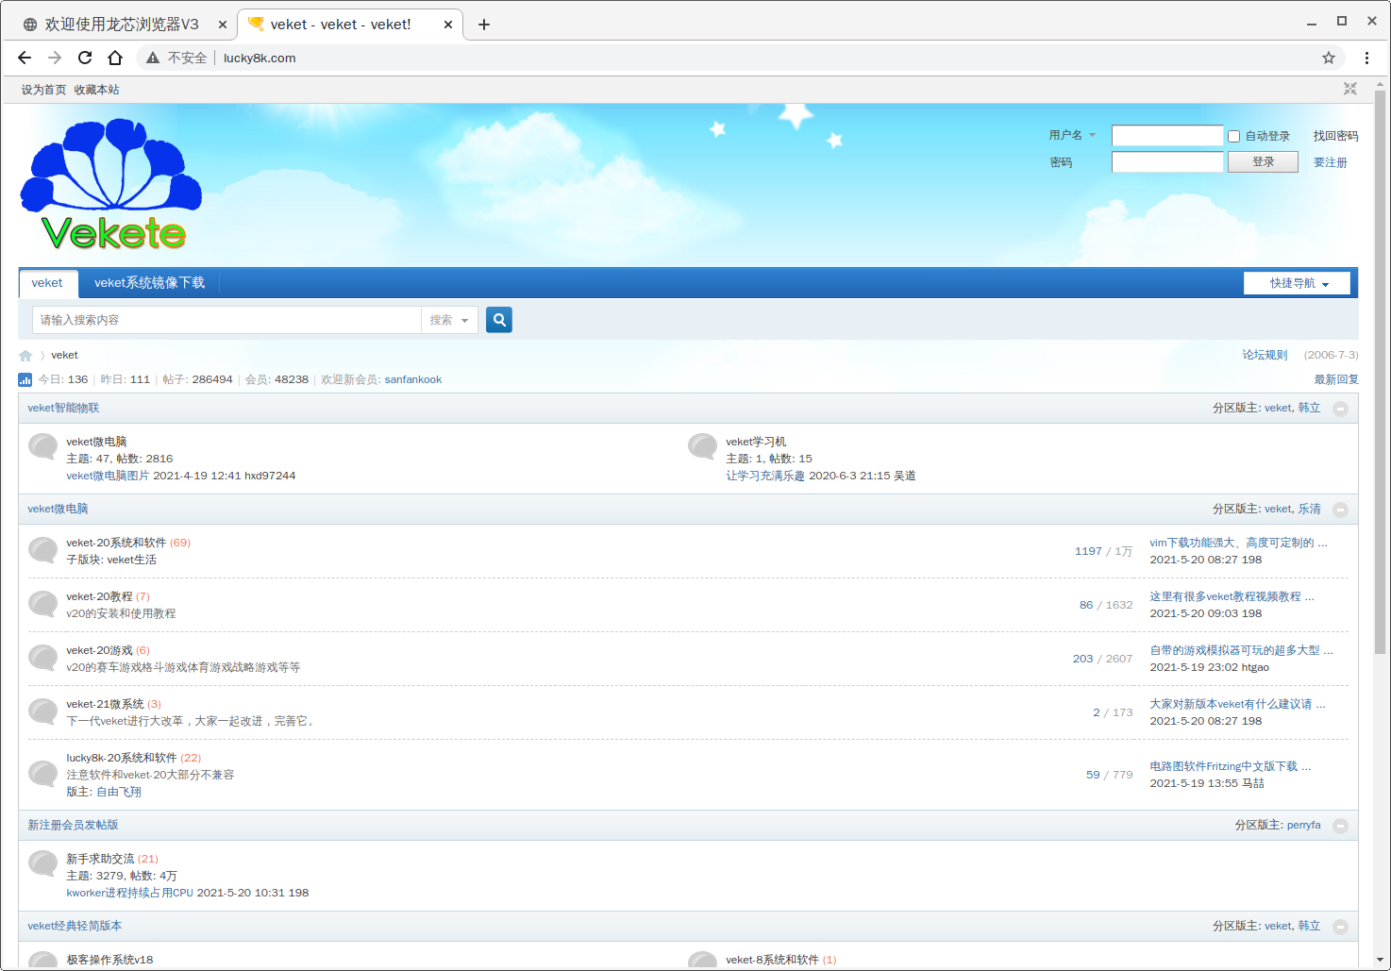Open moderator 自由飞翔 profile
Image resolution: width=1391 pixels, height=971 pixels.
(x=119, y=792)
